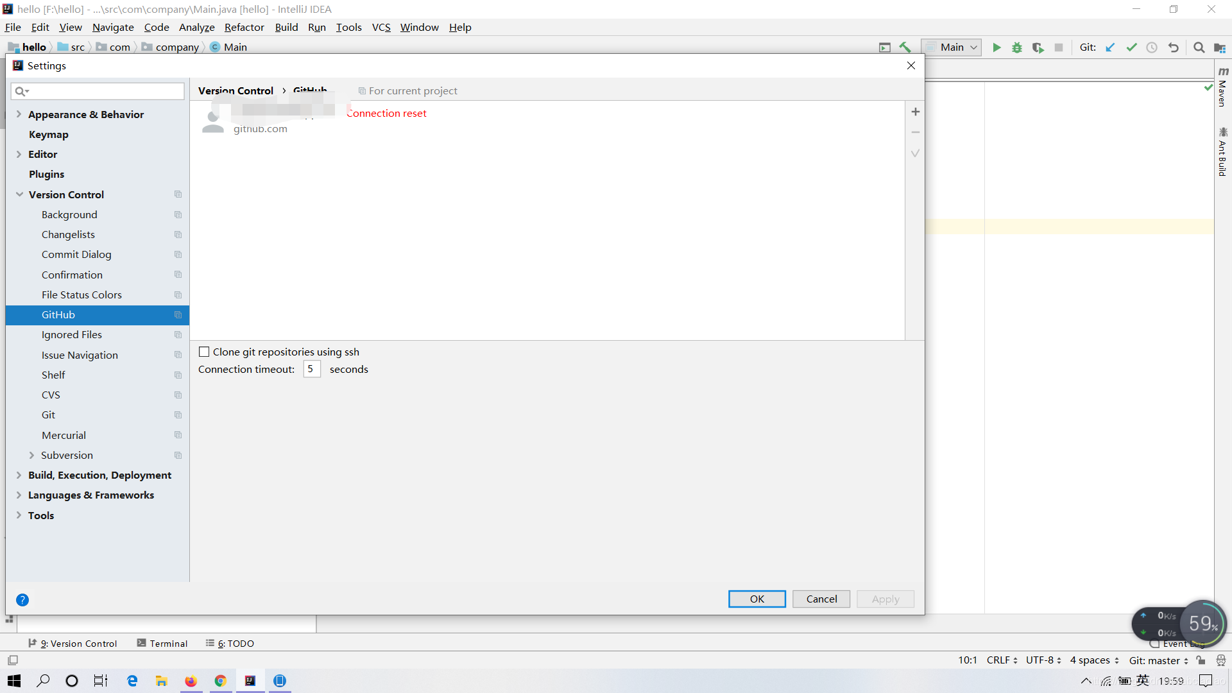Click Search Everywhere magnifier icon
The width and height of the screenshot is (1232, 693).
coord(1199,47)
